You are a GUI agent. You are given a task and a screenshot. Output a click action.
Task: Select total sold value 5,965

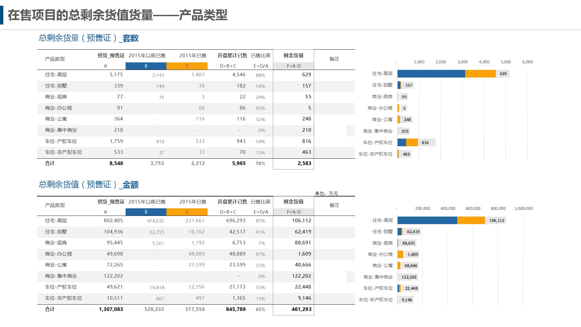click(239, 163)
